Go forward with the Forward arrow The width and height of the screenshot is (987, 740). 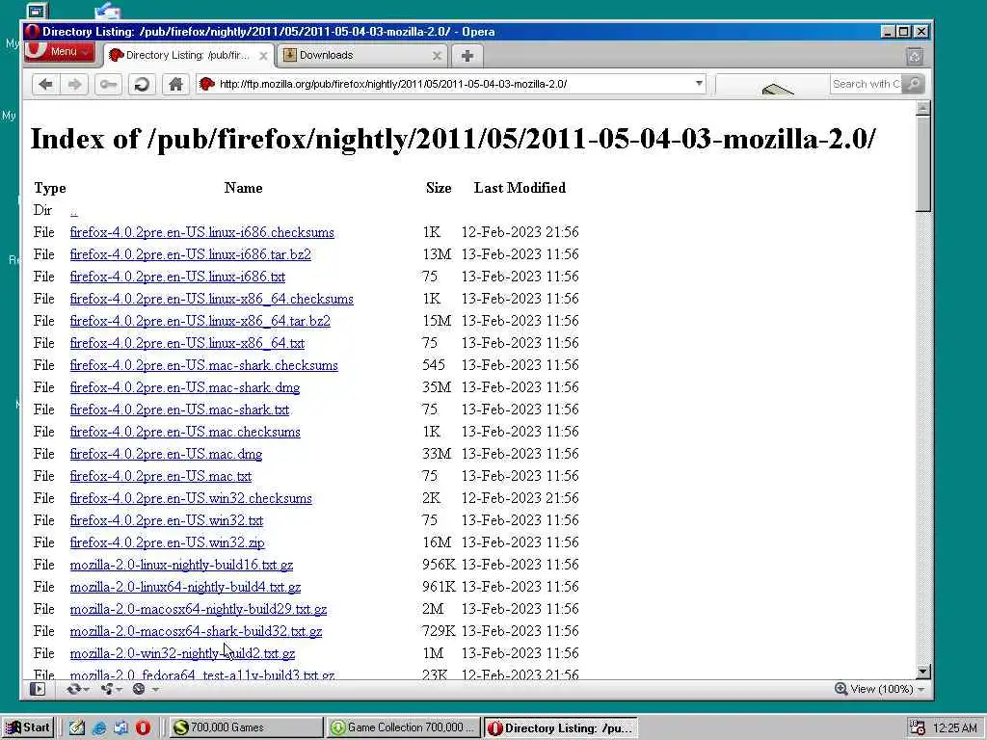pyautogui.click(x=75, y=84)
